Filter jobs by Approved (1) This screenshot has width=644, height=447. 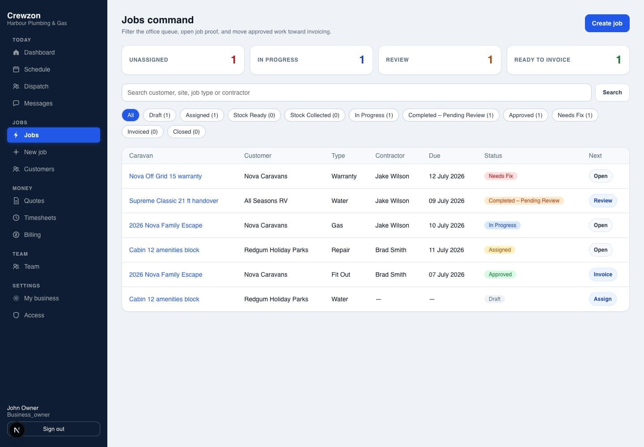tap(525, 115)
